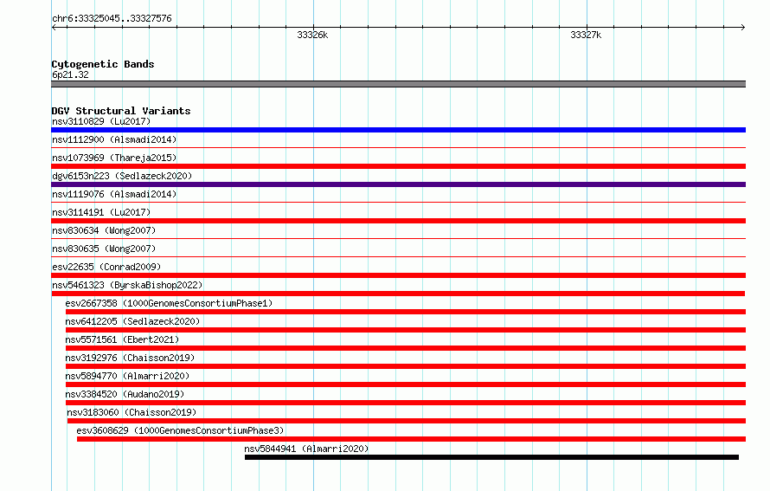The height and width of the screenshot is (491, 770).
Task: Open the nsv3114191 (Lu2017) label
Action: point(101,212)
